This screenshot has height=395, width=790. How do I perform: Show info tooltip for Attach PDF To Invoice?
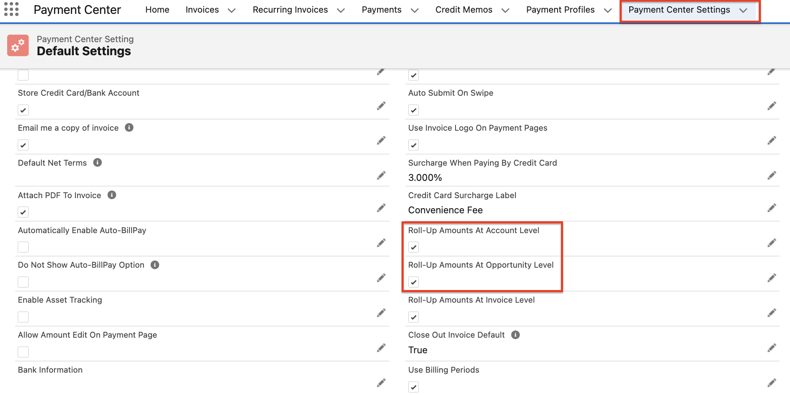[x=112, y=195]
